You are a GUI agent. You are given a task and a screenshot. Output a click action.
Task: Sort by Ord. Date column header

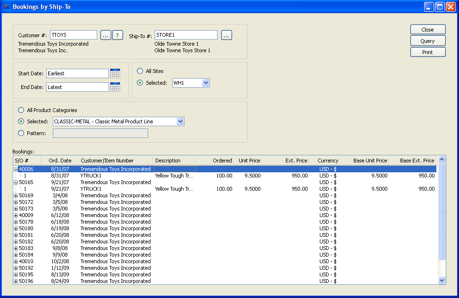60,161
